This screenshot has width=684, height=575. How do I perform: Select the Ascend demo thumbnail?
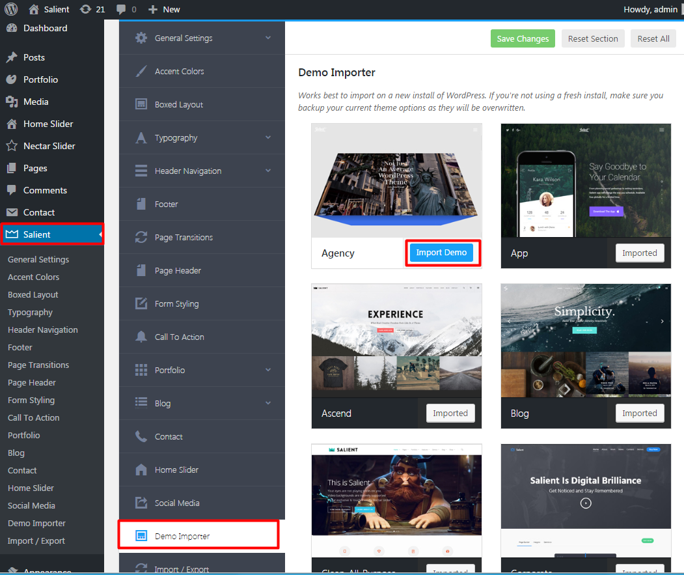(x=396, y=341)
